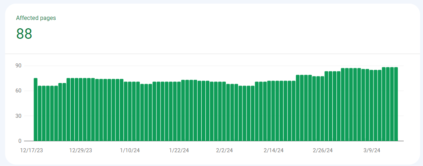
Task: Select the 1/10/24 axis date label
Action: click(130, 150)
